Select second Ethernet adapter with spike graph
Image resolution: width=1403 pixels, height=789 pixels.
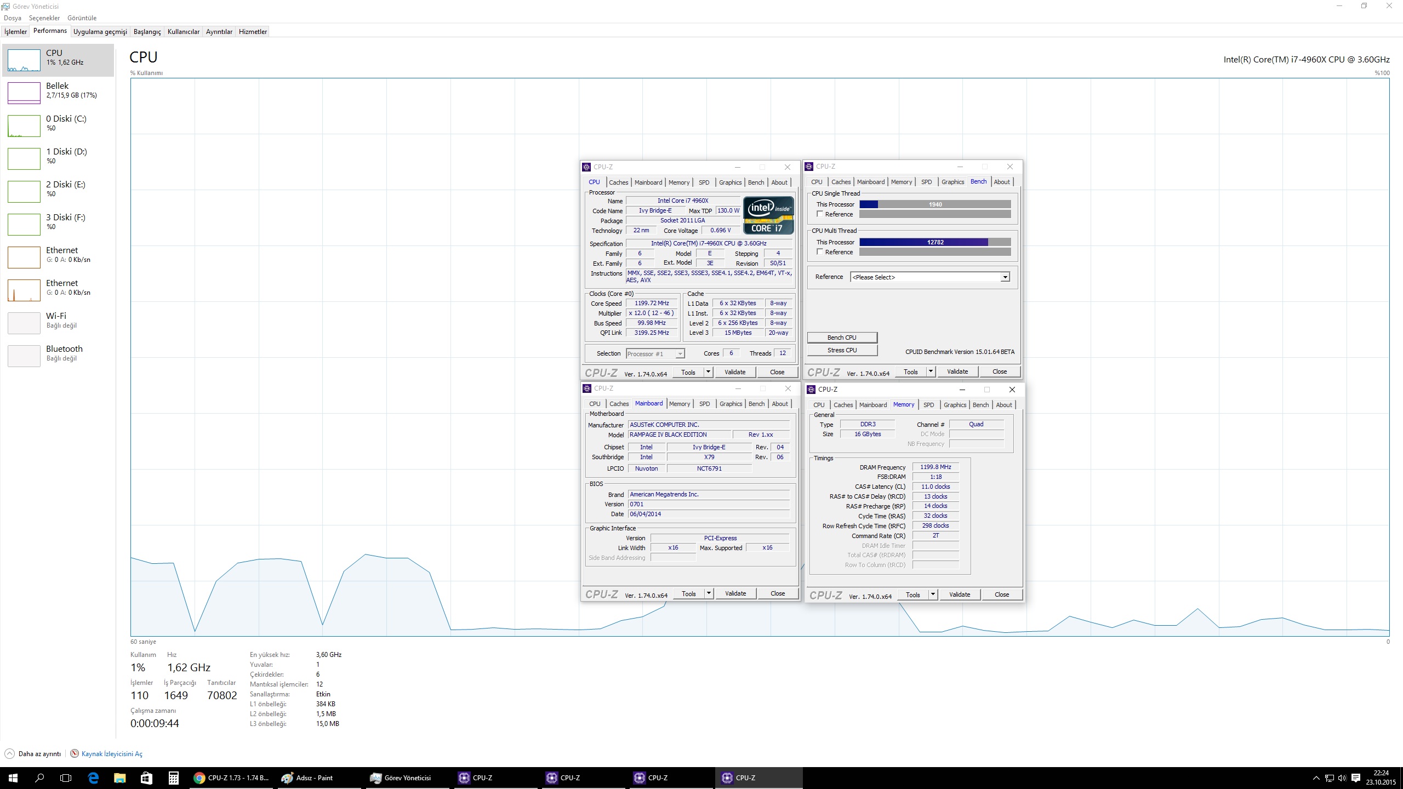59,290
